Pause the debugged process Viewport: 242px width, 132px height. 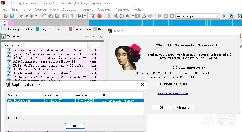[x=166, y=16]
